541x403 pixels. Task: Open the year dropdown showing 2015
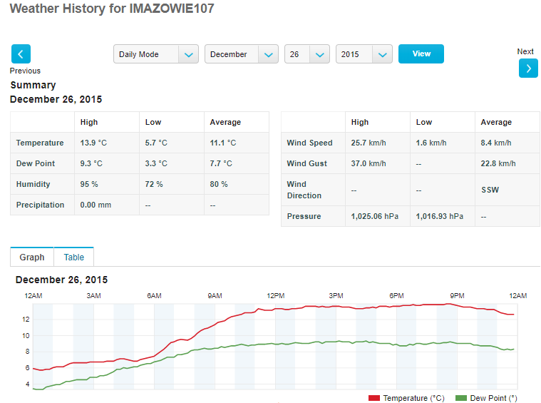(364, 54)
